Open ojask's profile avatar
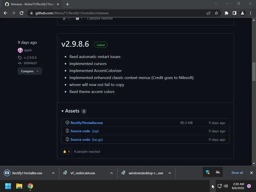256x192 pixels. tap(20, 50)
